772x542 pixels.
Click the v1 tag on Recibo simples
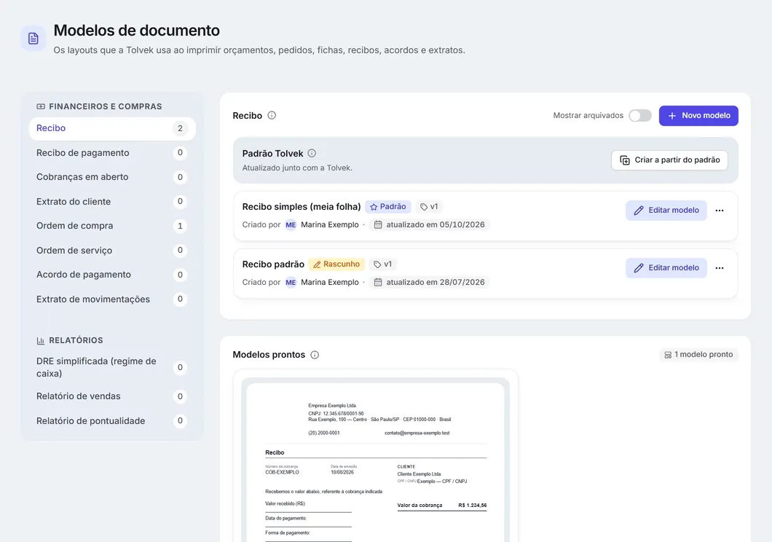(429, 207)
